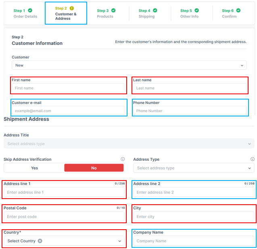The height and width of the screenshot is (249, 257).
Task: Clear the selected country with the x icon
Action: (x=40, y=241)
